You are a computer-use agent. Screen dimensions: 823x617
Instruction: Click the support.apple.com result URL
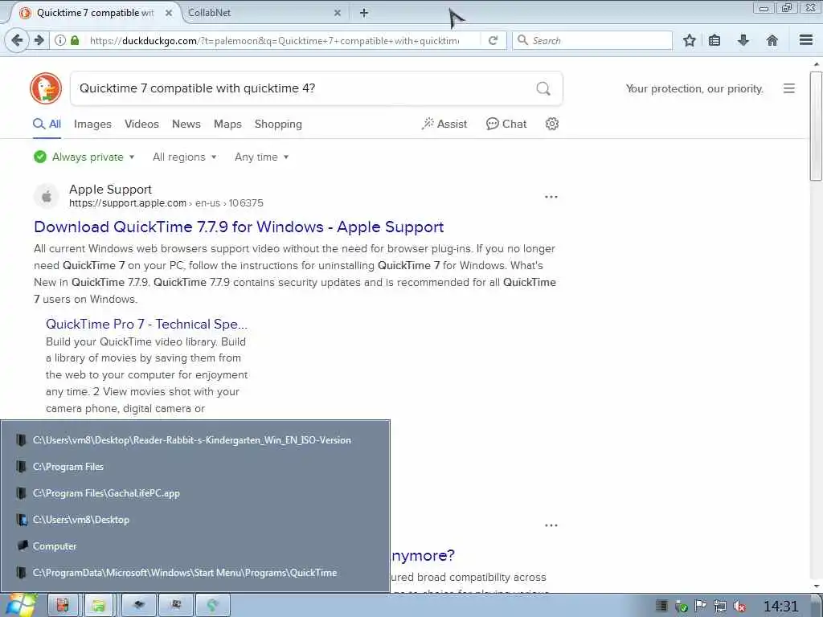[166, 203]
